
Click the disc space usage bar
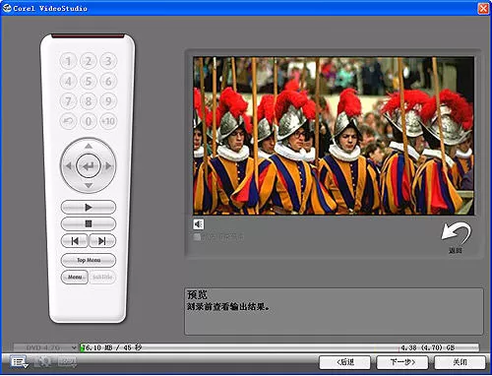[279, 347]
